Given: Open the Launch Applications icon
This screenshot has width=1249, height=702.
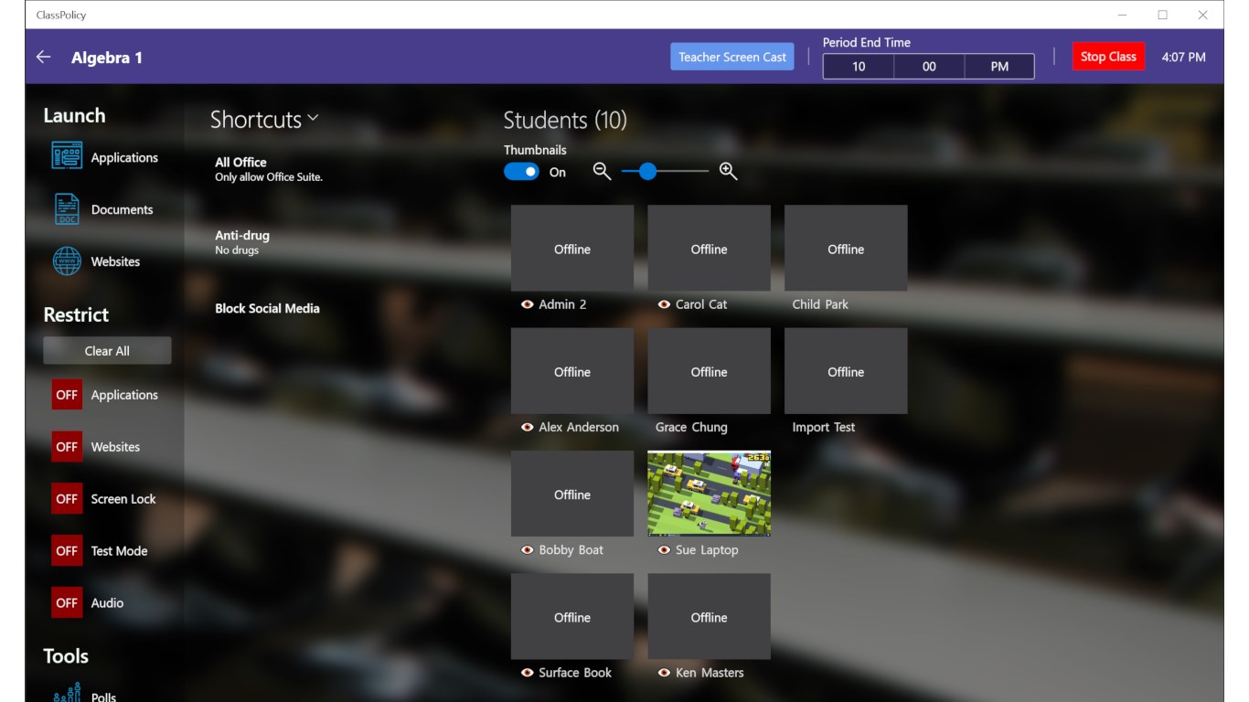Looking at the screenshot, I should [67, 156].
